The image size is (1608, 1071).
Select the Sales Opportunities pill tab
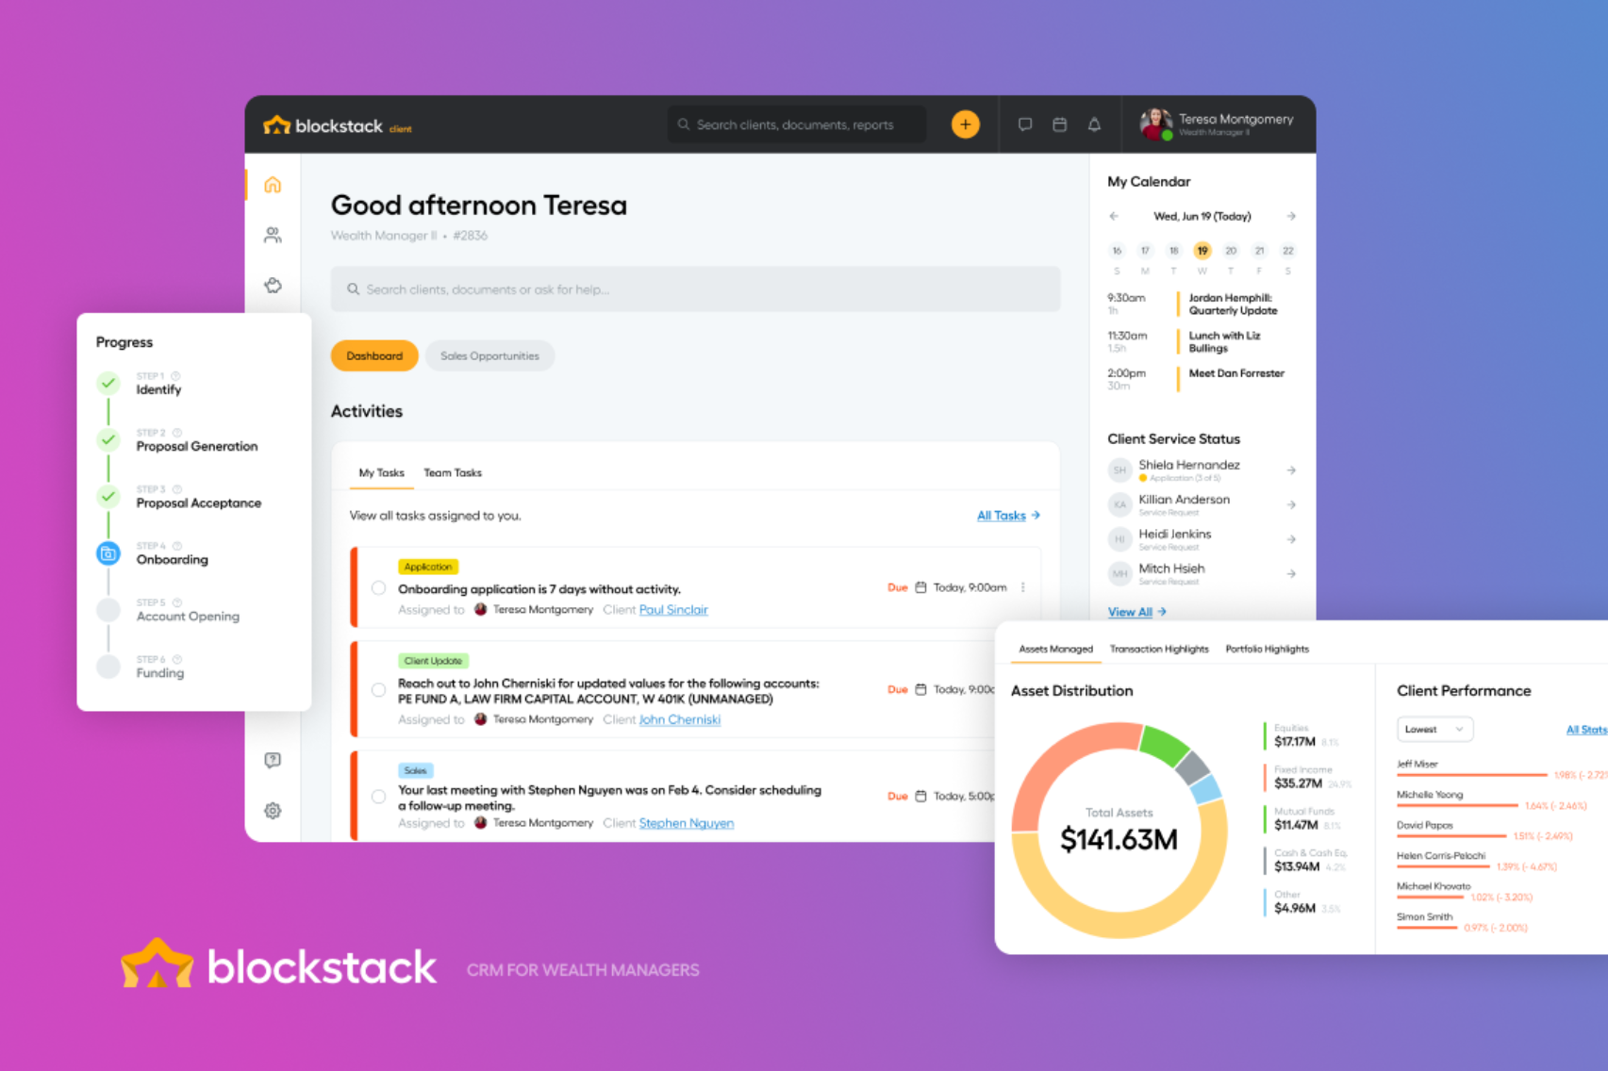(x=489, y=355)
